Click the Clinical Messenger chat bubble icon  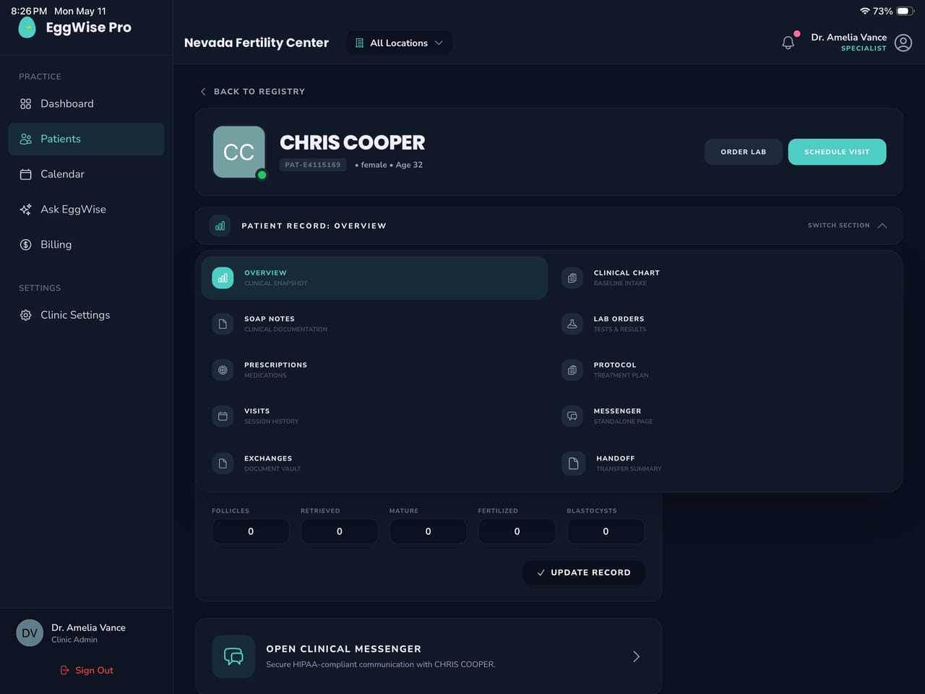[233, 656]
